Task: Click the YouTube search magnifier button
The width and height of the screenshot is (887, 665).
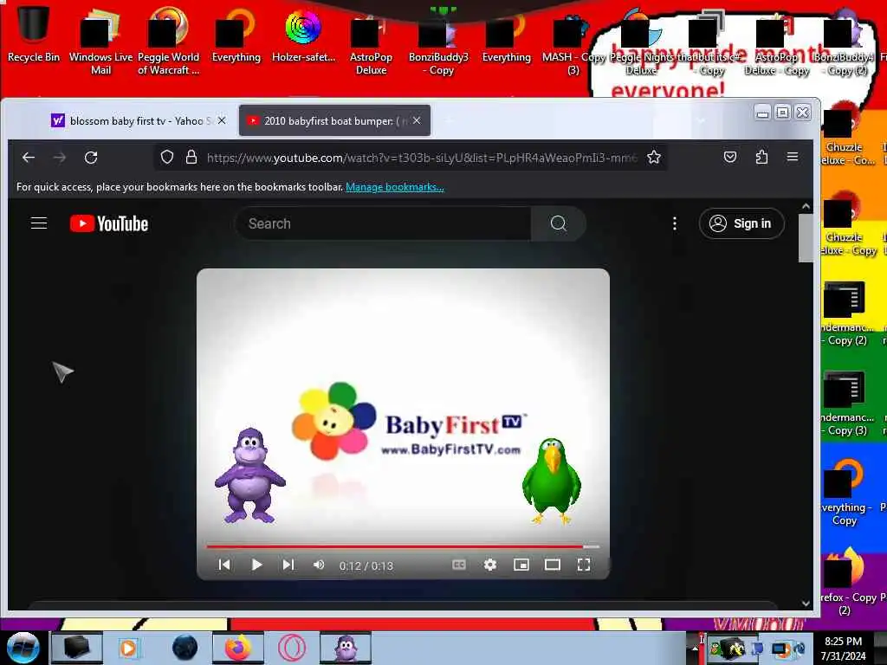Action: tap(558, 223)
